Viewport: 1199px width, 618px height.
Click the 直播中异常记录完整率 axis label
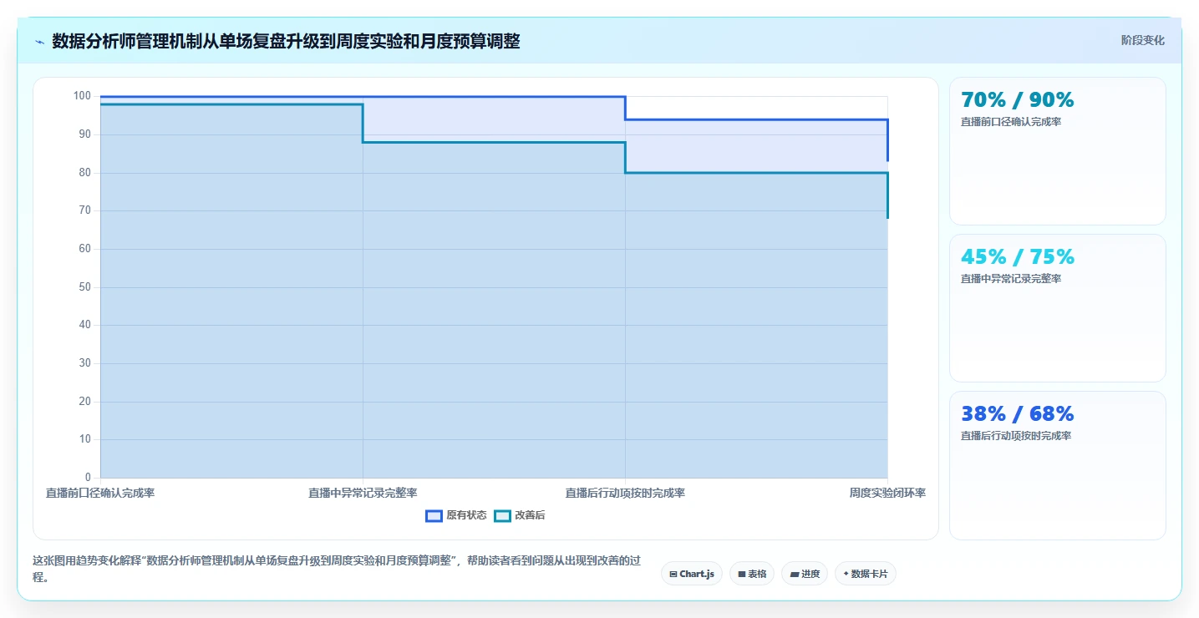point(363,493)
